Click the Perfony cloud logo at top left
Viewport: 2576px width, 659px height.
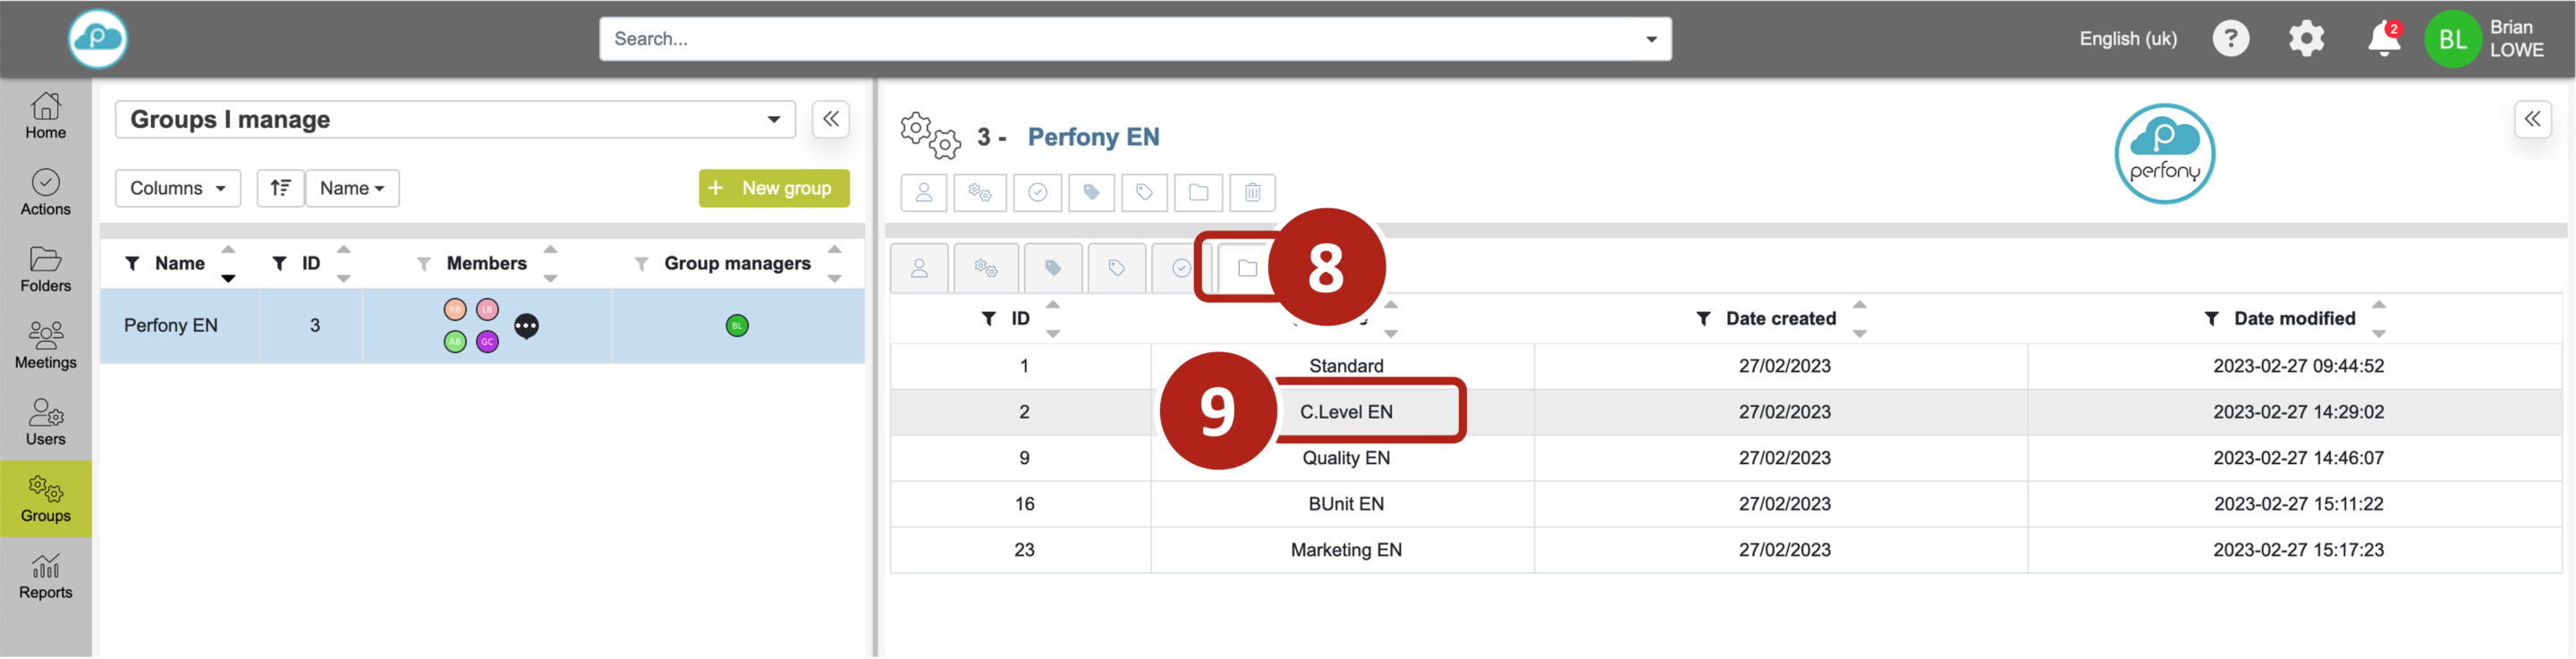click(x=98, y=39)
